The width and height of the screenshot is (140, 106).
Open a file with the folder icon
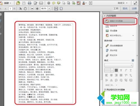click(18, 3)
